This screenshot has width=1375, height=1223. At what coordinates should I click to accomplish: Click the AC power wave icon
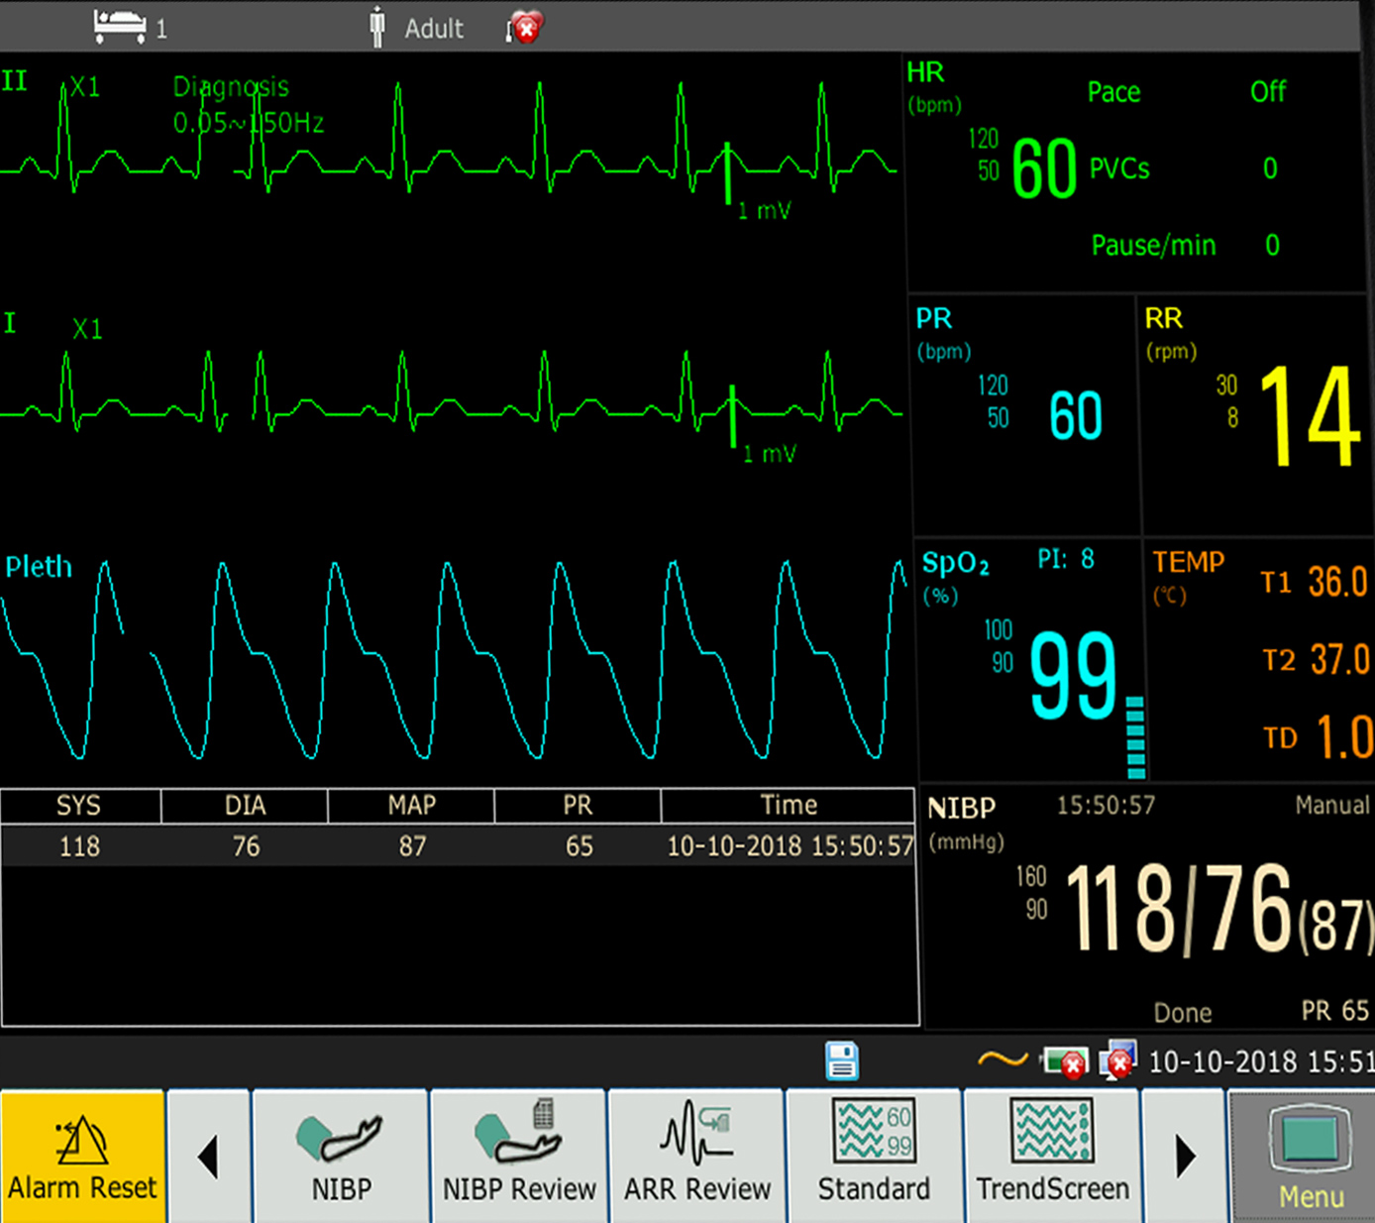1003,1060
